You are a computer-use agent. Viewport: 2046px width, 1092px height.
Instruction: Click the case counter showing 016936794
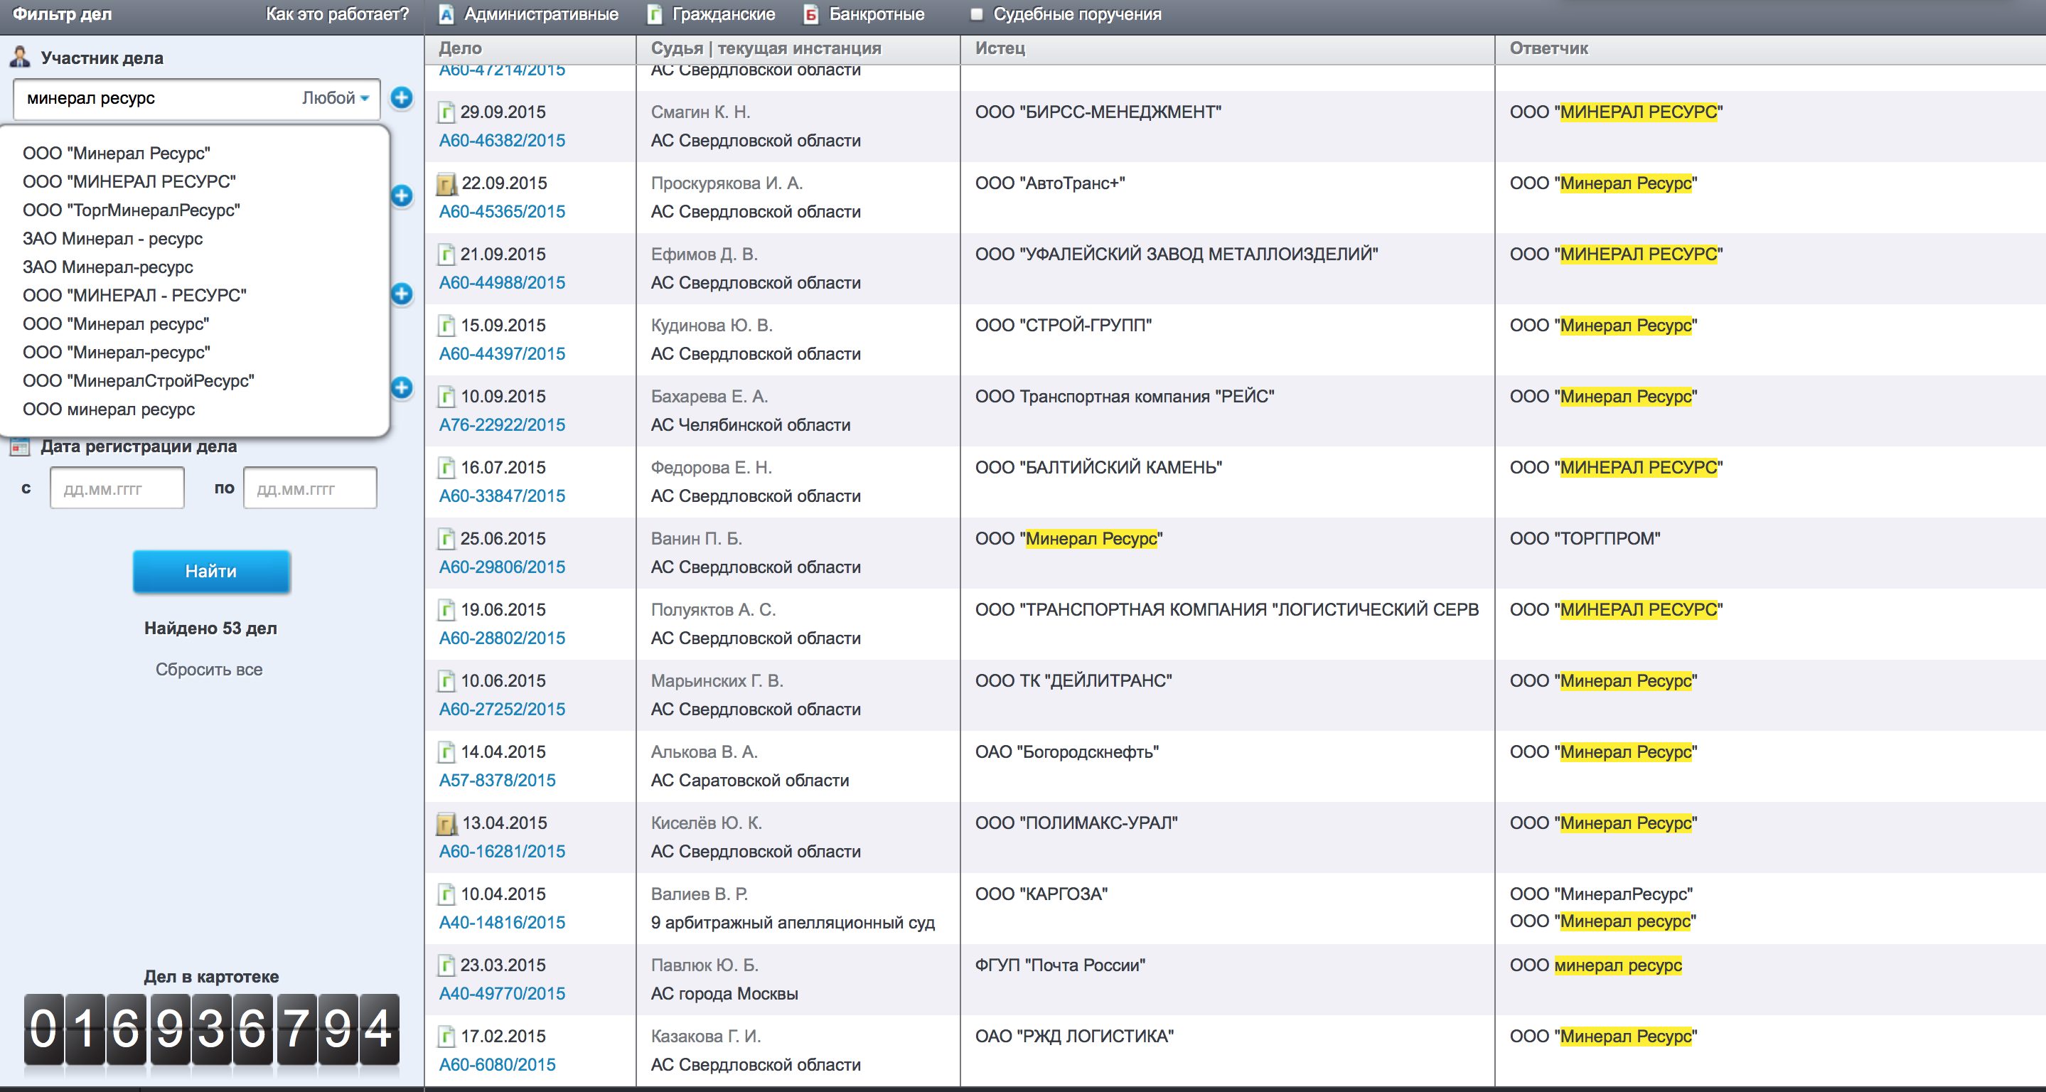point(211,1029)
